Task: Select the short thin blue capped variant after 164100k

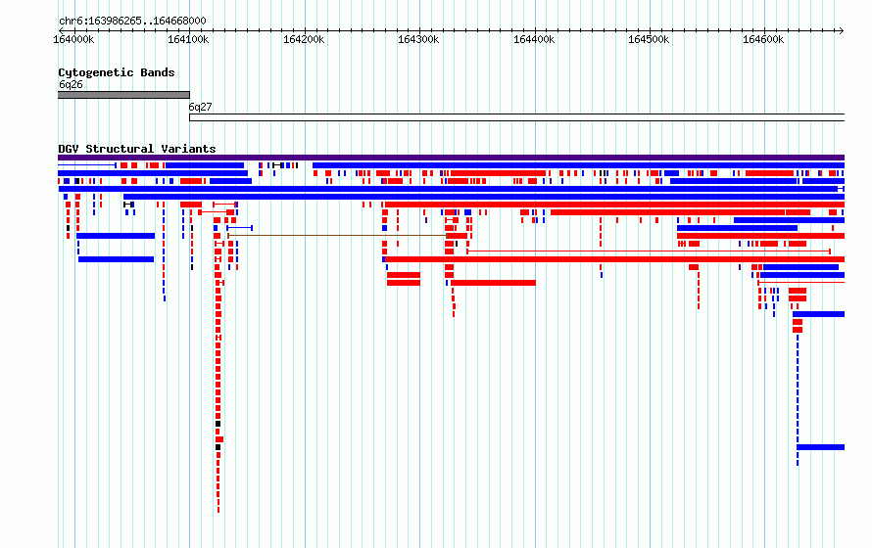Action: pos(240,228)
